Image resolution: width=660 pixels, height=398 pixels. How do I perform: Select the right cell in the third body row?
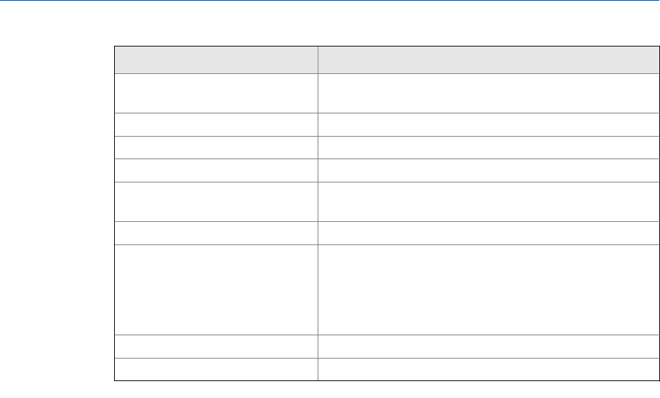pyautogui.click(x=484, y=147)
